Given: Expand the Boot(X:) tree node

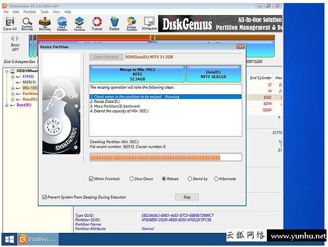Looking at the screenshot, I should [x=7, y=105].
